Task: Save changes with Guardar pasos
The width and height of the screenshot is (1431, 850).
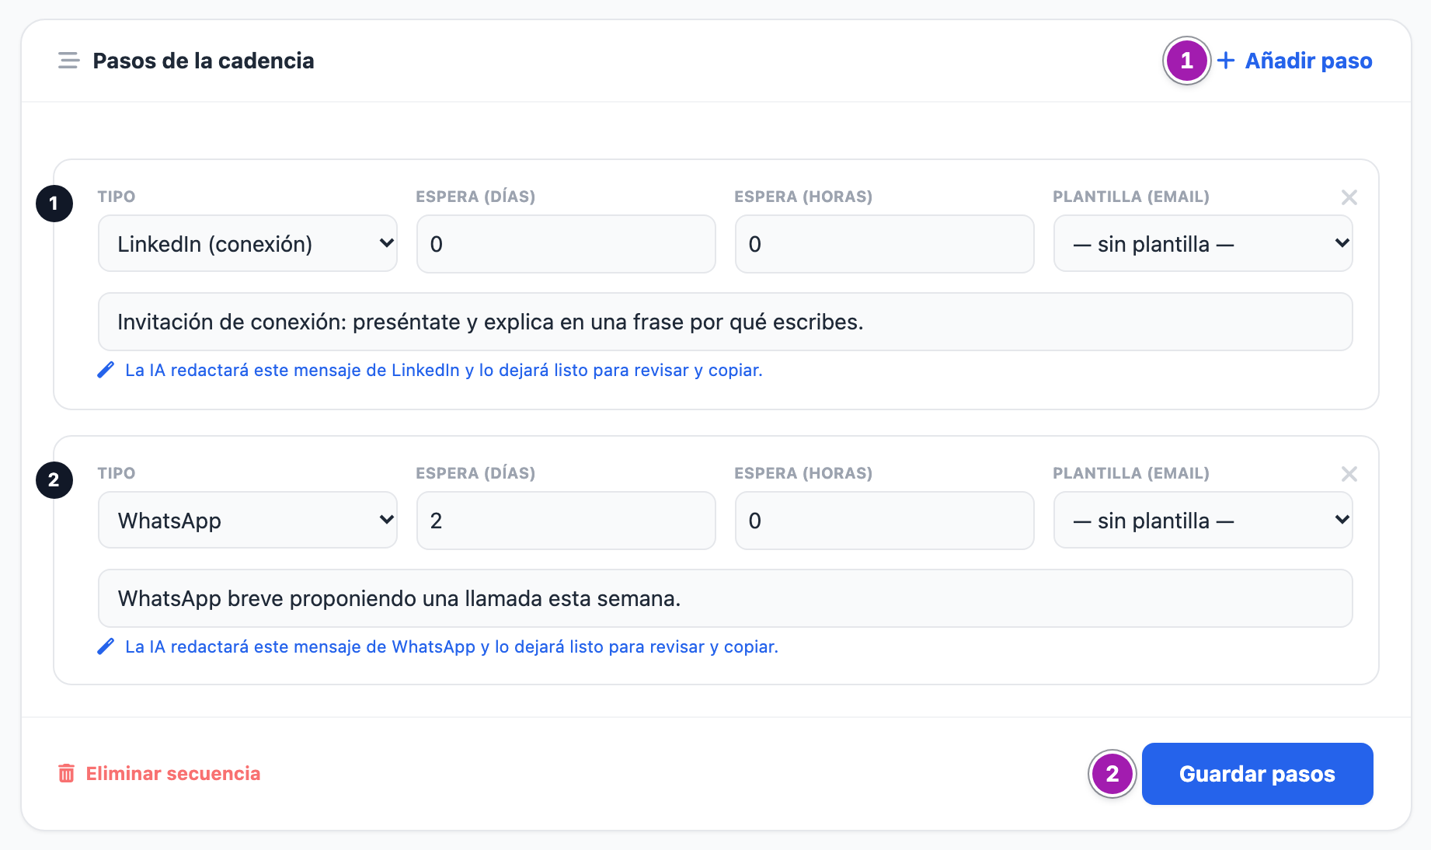Action: [x=1257, y=774]
